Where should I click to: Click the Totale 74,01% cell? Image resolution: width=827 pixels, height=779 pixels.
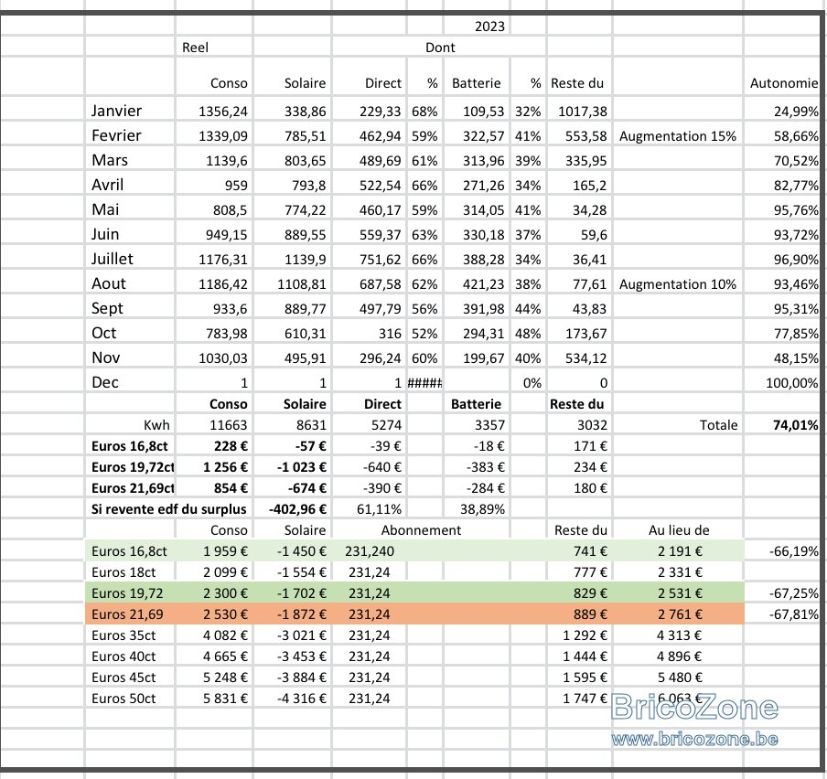pos(783,425)
